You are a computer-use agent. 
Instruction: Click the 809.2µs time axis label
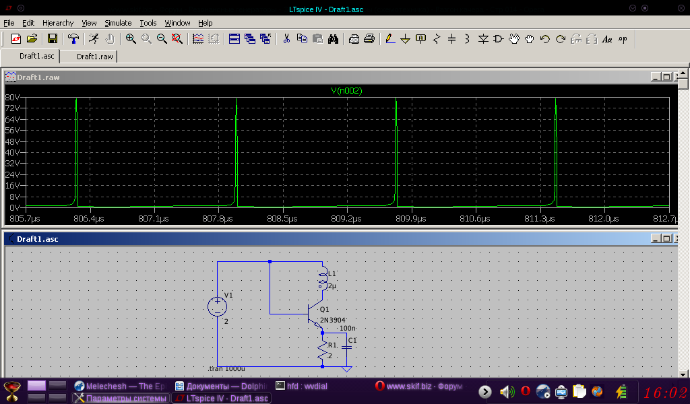pyautogui.click(x=346, y=218)
